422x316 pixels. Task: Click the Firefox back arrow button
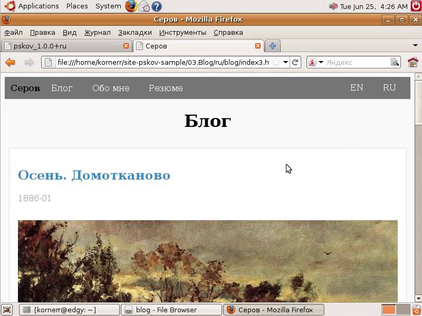coord(10,62)
